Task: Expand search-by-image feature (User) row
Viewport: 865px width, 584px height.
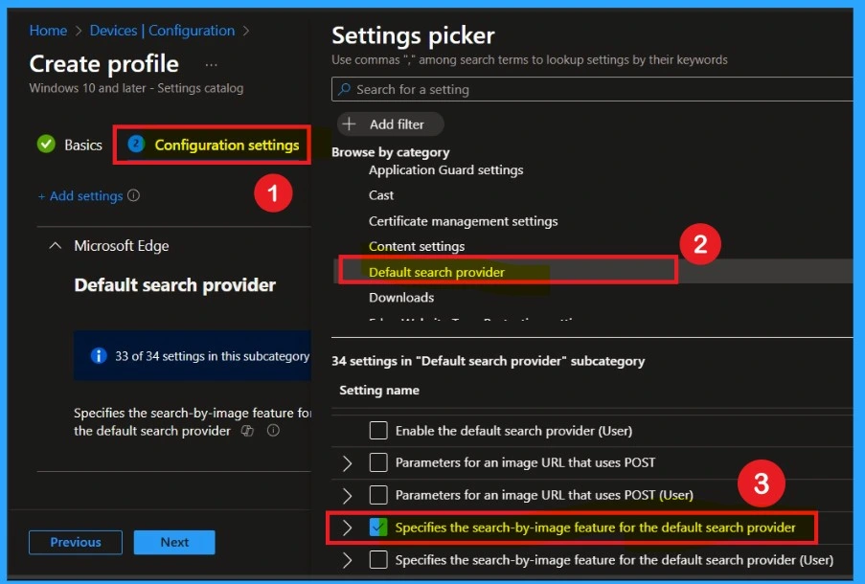Action: (x=347, y=560)
